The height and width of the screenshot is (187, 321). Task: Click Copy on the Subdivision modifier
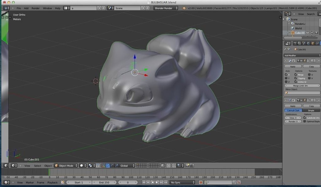[311, 106]
